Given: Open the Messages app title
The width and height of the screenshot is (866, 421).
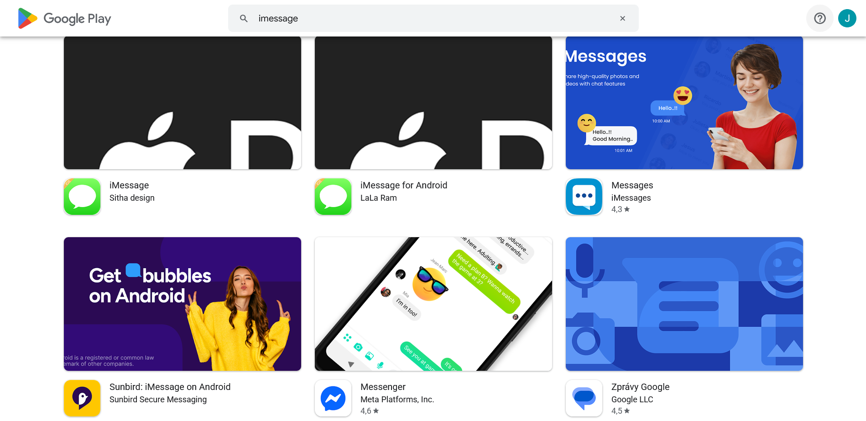Looking at the screenshot, I should click(632, 185).
